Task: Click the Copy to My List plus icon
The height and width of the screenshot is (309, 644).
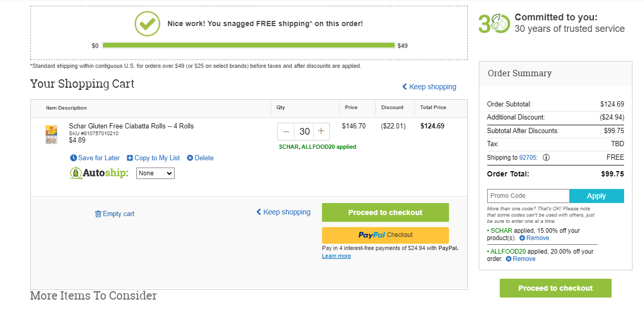Action: click(130, 158)
